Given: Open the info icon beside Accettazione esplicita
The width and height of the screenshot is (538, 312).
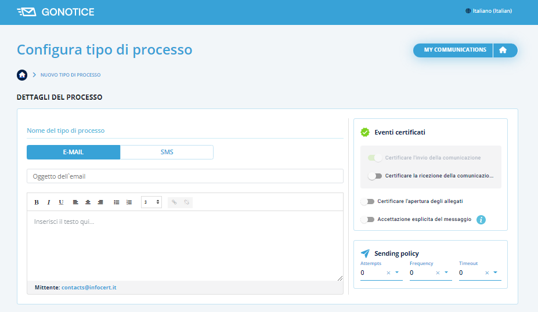Looking at the screenshot, I should (481, 220).
